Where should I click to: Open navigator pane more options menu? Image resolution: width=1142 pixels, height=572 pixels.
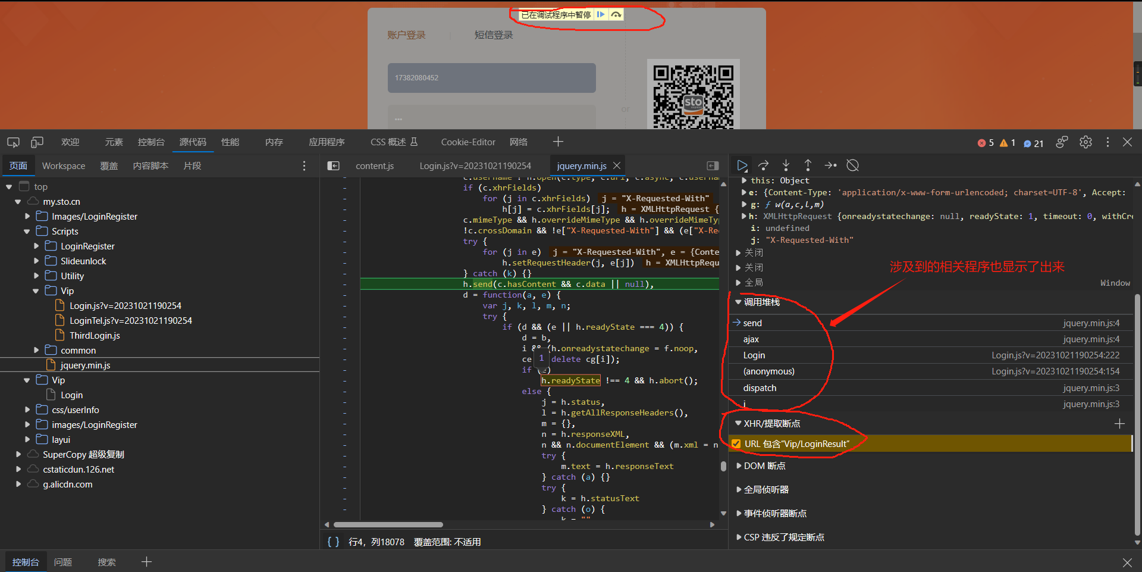point(304,166)
